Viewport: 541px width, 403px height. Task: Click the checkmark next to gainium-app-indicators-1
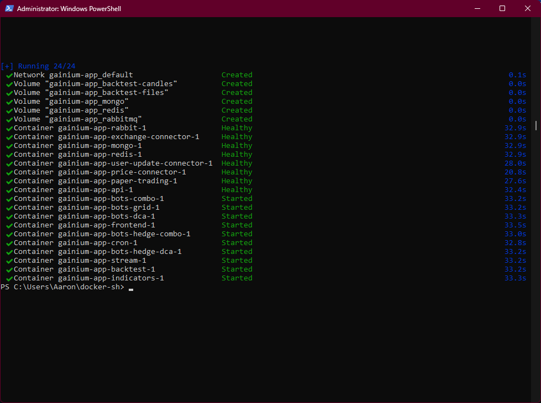(9, 278)
